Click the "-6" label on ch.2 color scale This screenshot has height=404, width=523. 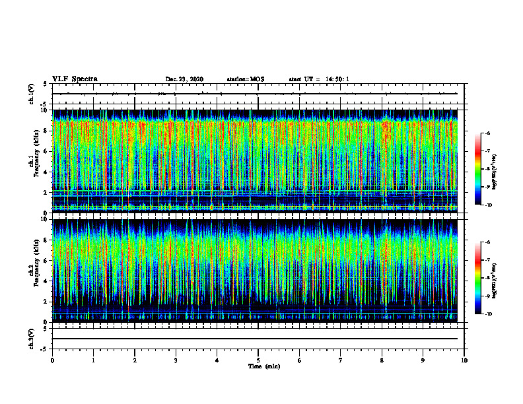487,242
